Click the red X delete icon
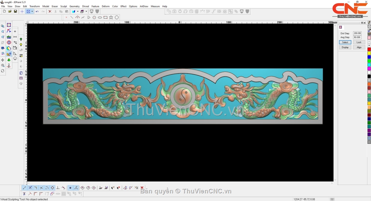Viewport: 371px width, 201px height. 50,11
